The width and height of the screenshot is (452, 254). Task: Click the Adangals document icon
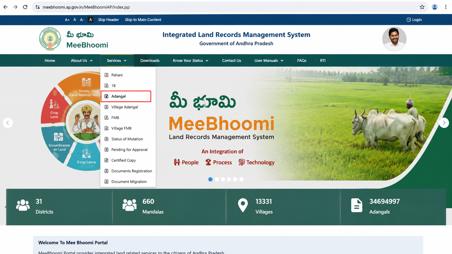[357, 205]
